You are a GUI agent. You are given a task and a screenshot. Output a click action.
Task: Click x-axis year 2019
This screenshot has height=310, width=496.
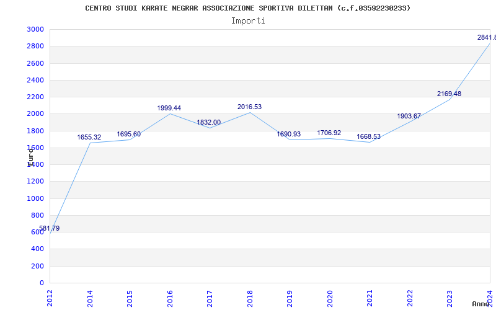[290, 298]
